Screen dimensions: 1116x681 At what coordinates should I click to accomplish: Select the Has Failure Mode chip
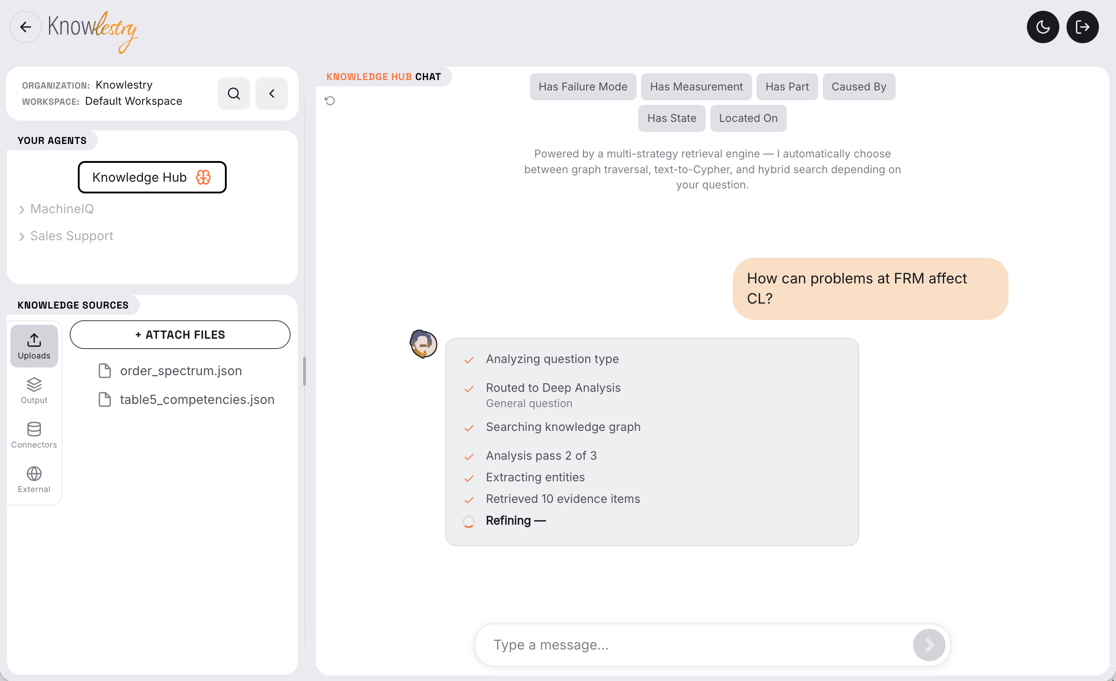(x=583, y=87)
